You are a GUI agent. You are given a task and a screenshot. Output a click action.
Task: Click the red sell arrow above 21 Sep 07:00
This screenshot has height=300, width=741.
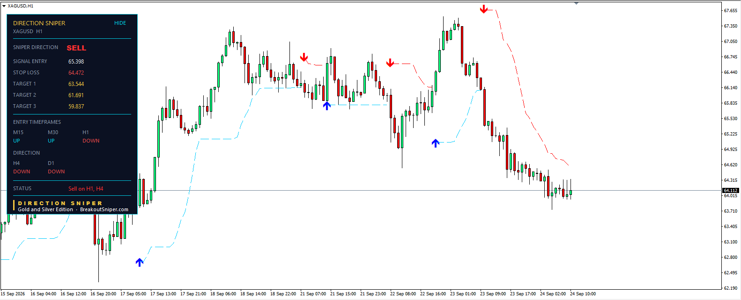tap(304, 57)
